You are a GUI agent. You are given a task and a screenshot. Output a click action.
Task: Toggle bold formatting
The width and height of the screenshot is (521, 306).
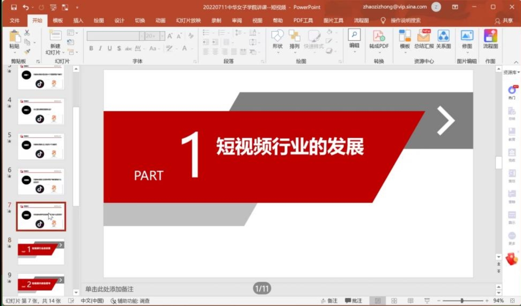pyautogui.click(x=91, y=48)
